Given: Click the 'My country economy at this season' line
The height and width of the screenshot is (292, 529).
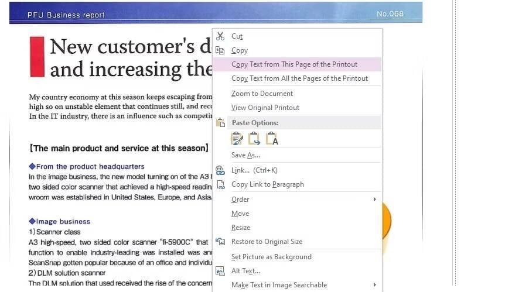Looking at the screenshot, I should [x=121, y=97].
